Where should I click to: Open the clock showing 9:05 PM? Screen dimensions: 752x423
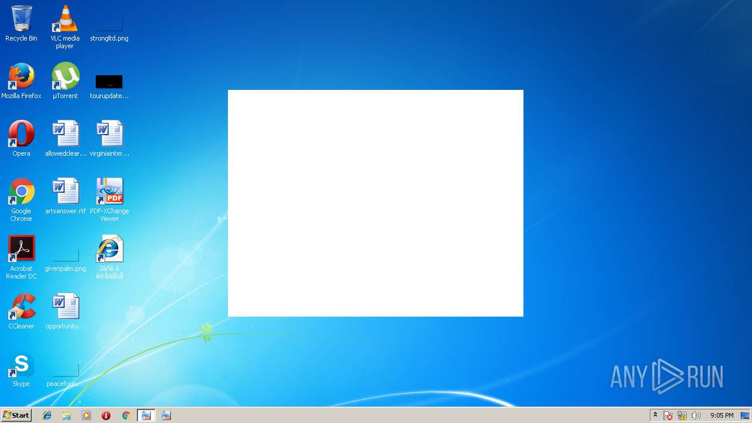[722, 415]
